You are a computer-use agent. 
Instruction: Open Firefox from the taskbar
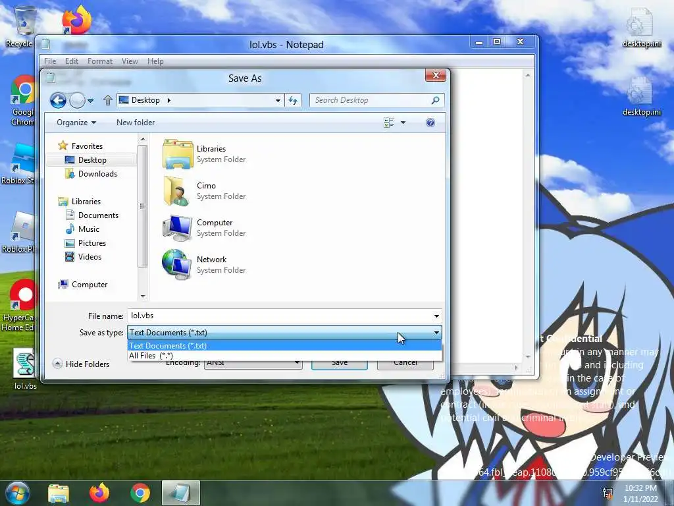(x=99, y=493)
